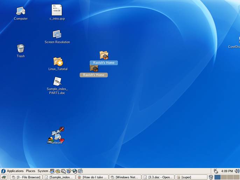The image size is (240, 180).
Task: Select the Trash icon on desktop
Action: click(x=21, y=49)
